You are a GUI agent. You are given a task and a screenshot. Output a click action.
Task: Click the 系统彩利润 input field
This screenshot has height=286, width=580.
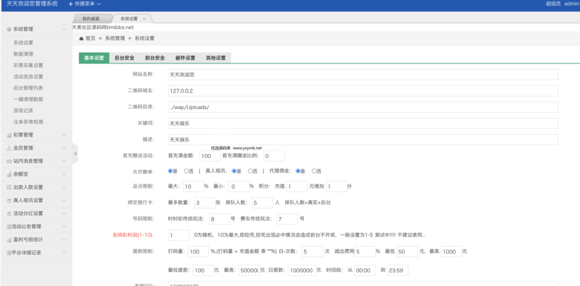click(x=178, y=235)
